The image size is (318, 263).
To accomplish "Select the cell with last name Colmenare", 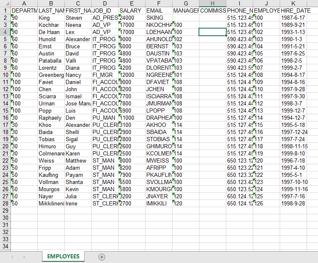I will click(51, 153).
